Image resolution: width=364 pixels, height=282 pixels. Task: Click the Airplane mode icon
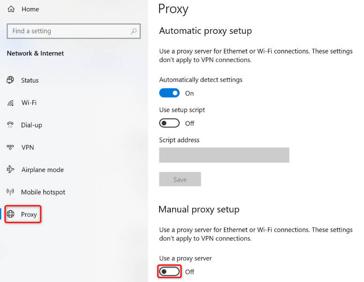[x=10, y=170]
